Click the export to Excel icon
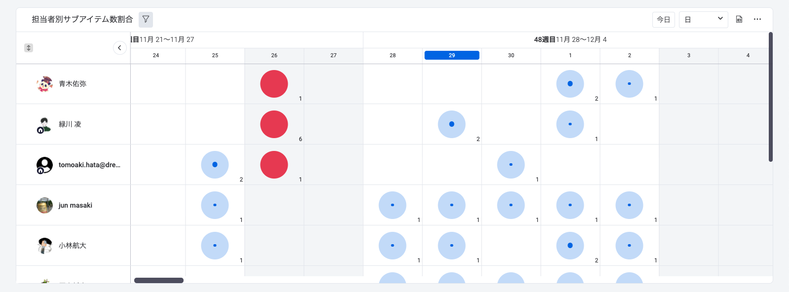The image size is (789, 292). pos(739,19)
